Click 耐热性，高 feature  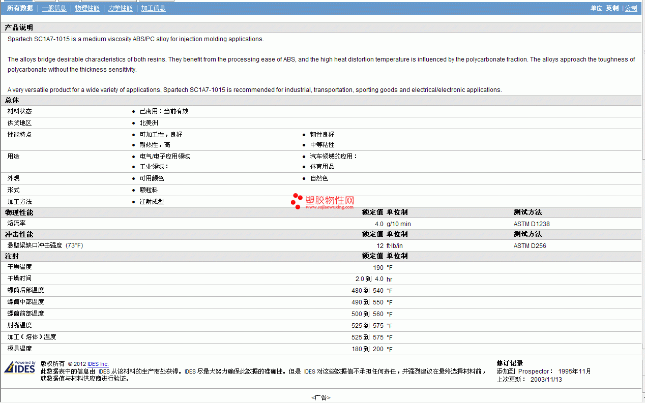(x=155, y=144)
